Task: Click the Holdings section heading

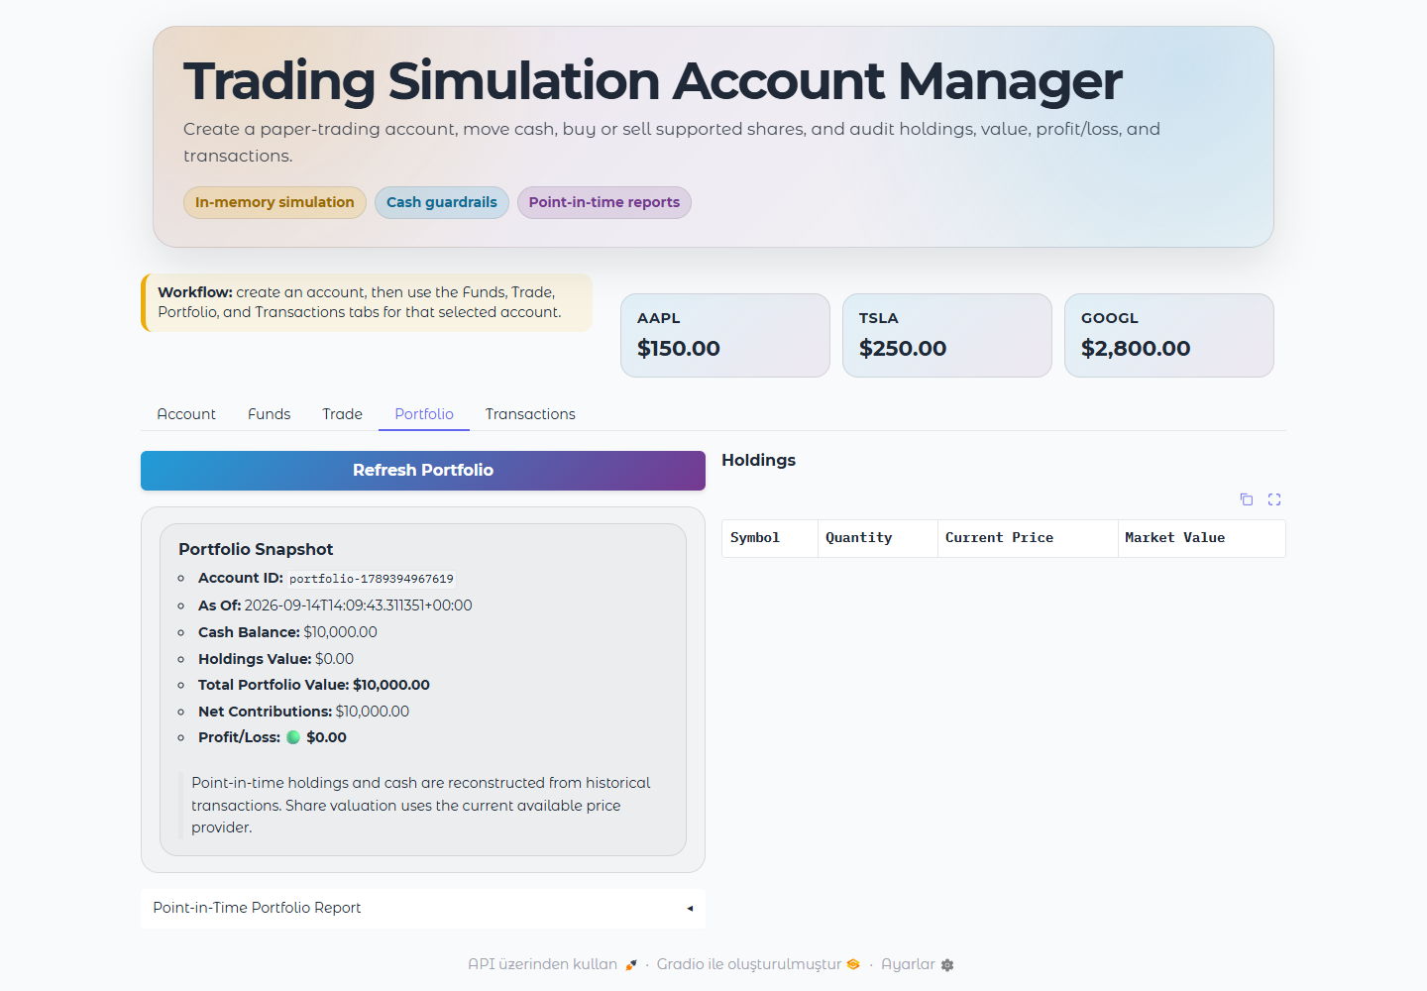Action: tap(758, 460)
